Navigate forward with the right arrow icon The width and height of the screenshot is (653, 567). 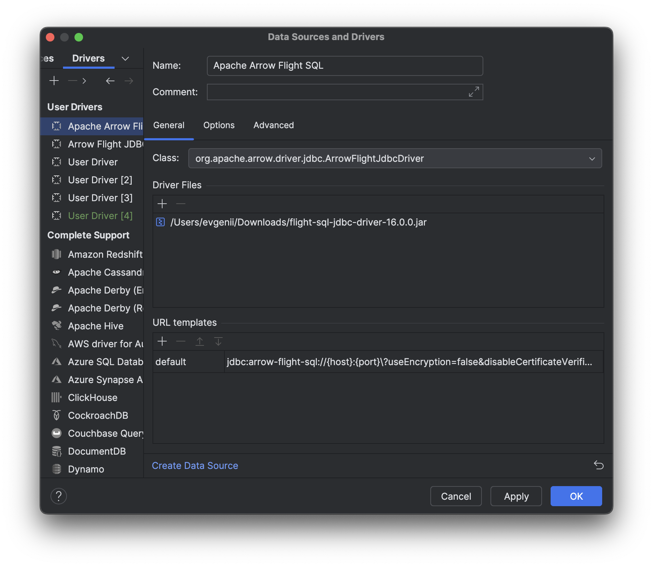pos(129,81)
